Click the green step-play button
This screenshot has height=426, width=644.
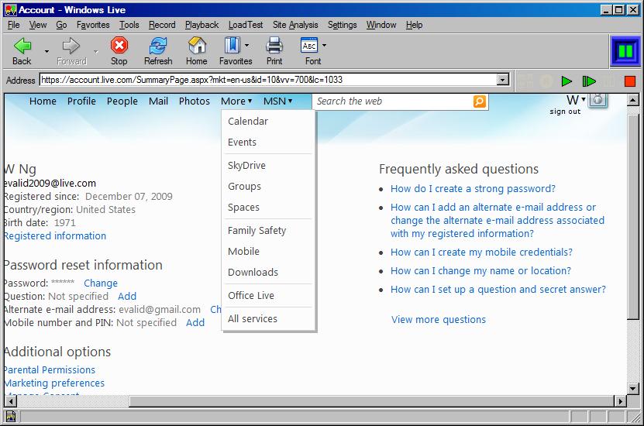tap(588, 81)
